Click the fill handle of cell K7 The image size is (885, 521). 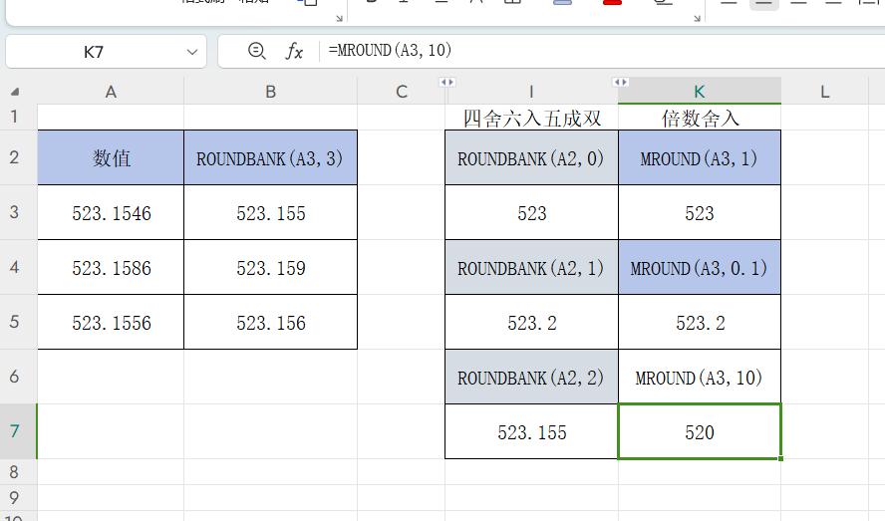pyautogui.click(x=780, y=458)
